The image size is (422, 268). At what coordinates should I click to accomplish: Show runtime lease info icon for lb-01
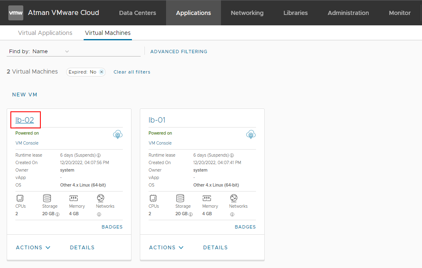click(232, 155)
